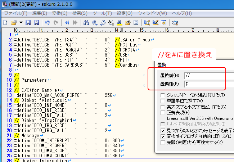Click text DEVICE_TYPE_PCMCIA on line 4
The width and height of the screenshot is (234, 162).
click(57, 50)
